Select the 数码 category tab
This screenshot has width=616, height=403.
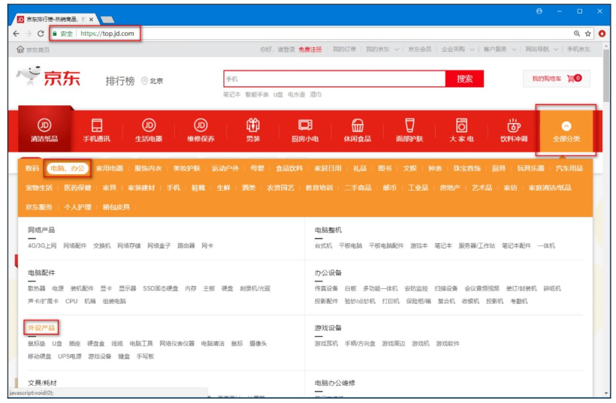[x=32, y=168]
